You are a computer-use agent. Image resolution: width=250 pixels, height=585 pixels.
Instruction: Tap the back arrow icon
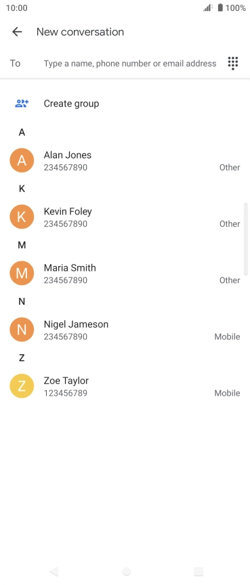pyautogui.click(x=17, y=32)
